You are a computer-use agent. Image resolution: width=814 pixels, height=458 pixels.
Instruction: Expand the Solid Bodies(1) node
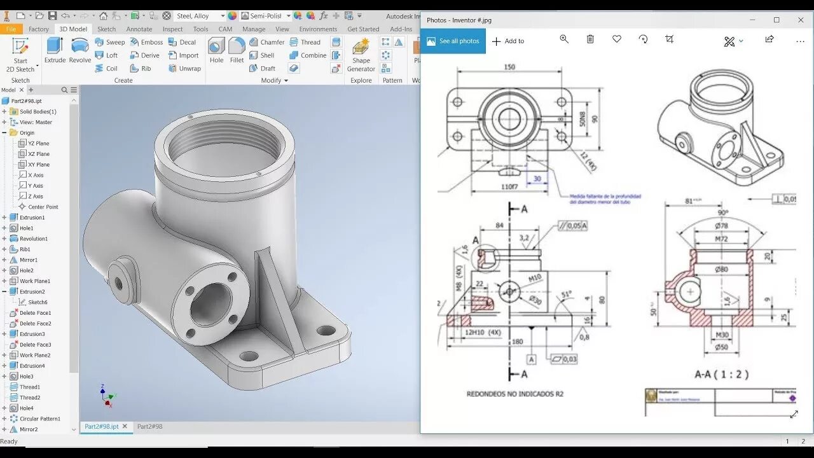(4, 112)
